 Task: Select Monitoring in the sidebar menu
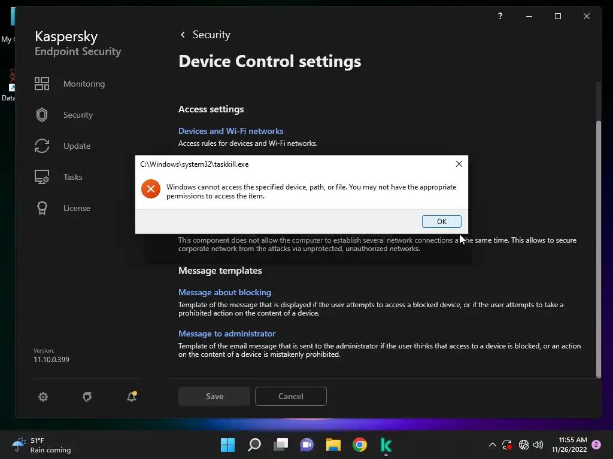84,84
